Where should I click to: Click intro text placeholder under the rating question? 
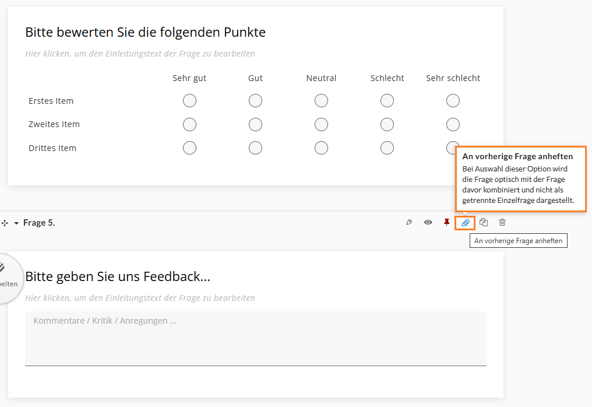click(x=140, y=54)
